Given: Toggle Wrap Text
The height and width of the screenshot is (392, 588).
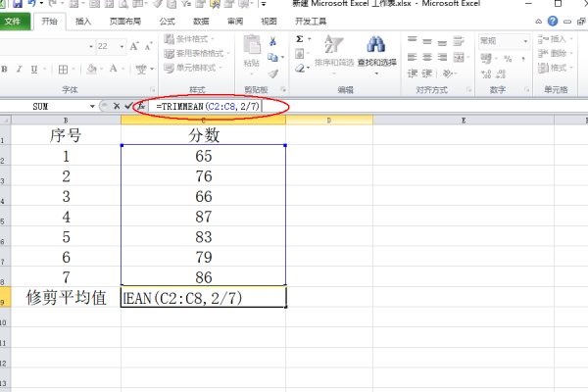Looking at the screenshot, I should click(x=459, y=41).
